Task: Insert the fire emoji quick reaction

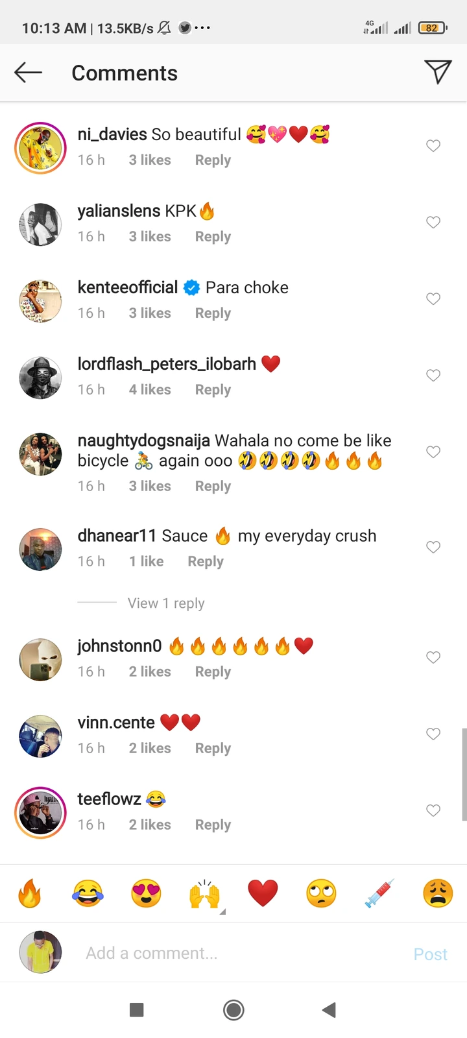Action: (29, 893)
